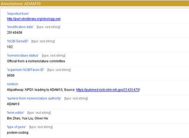Open the purl.obolibrary.org ogg.owl link
This screenshot has height=138, width=189.
(34, 19)
